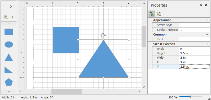Select the Width property label

(x=161, y=58)
